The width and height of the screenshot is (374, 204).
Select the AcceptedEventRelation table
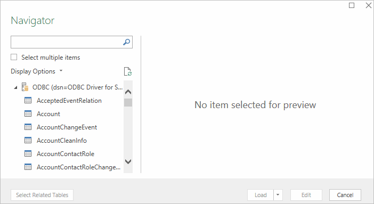pos(69,101)
